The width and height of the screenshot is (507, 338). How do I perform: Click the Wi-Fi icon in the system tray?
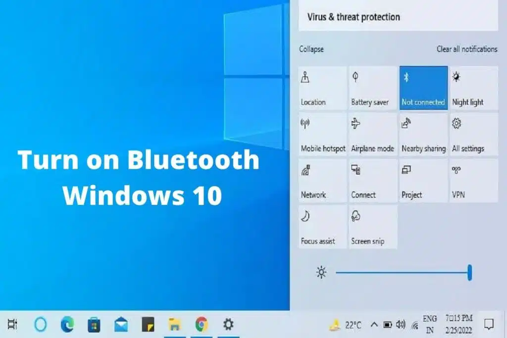click(x=415, y=326)
